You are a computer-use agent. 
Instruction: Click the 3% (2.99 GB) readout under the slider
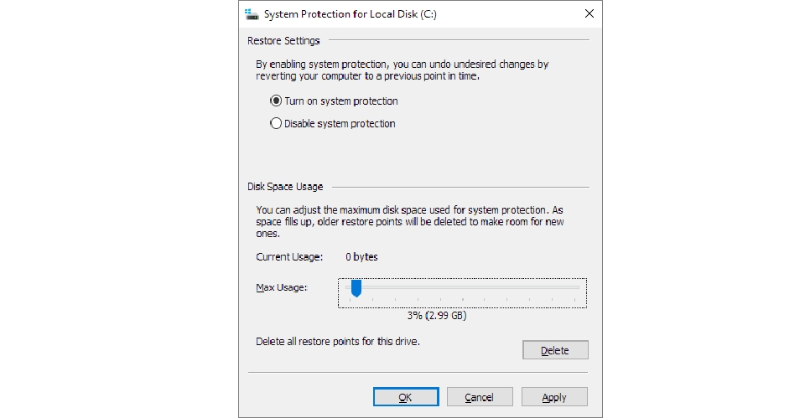(436, 316)
